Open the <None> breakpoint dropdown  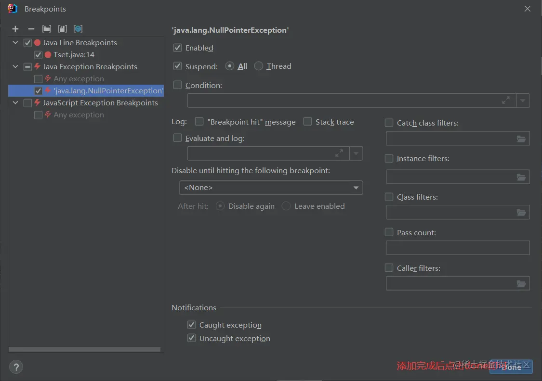(x=271, y=188)
